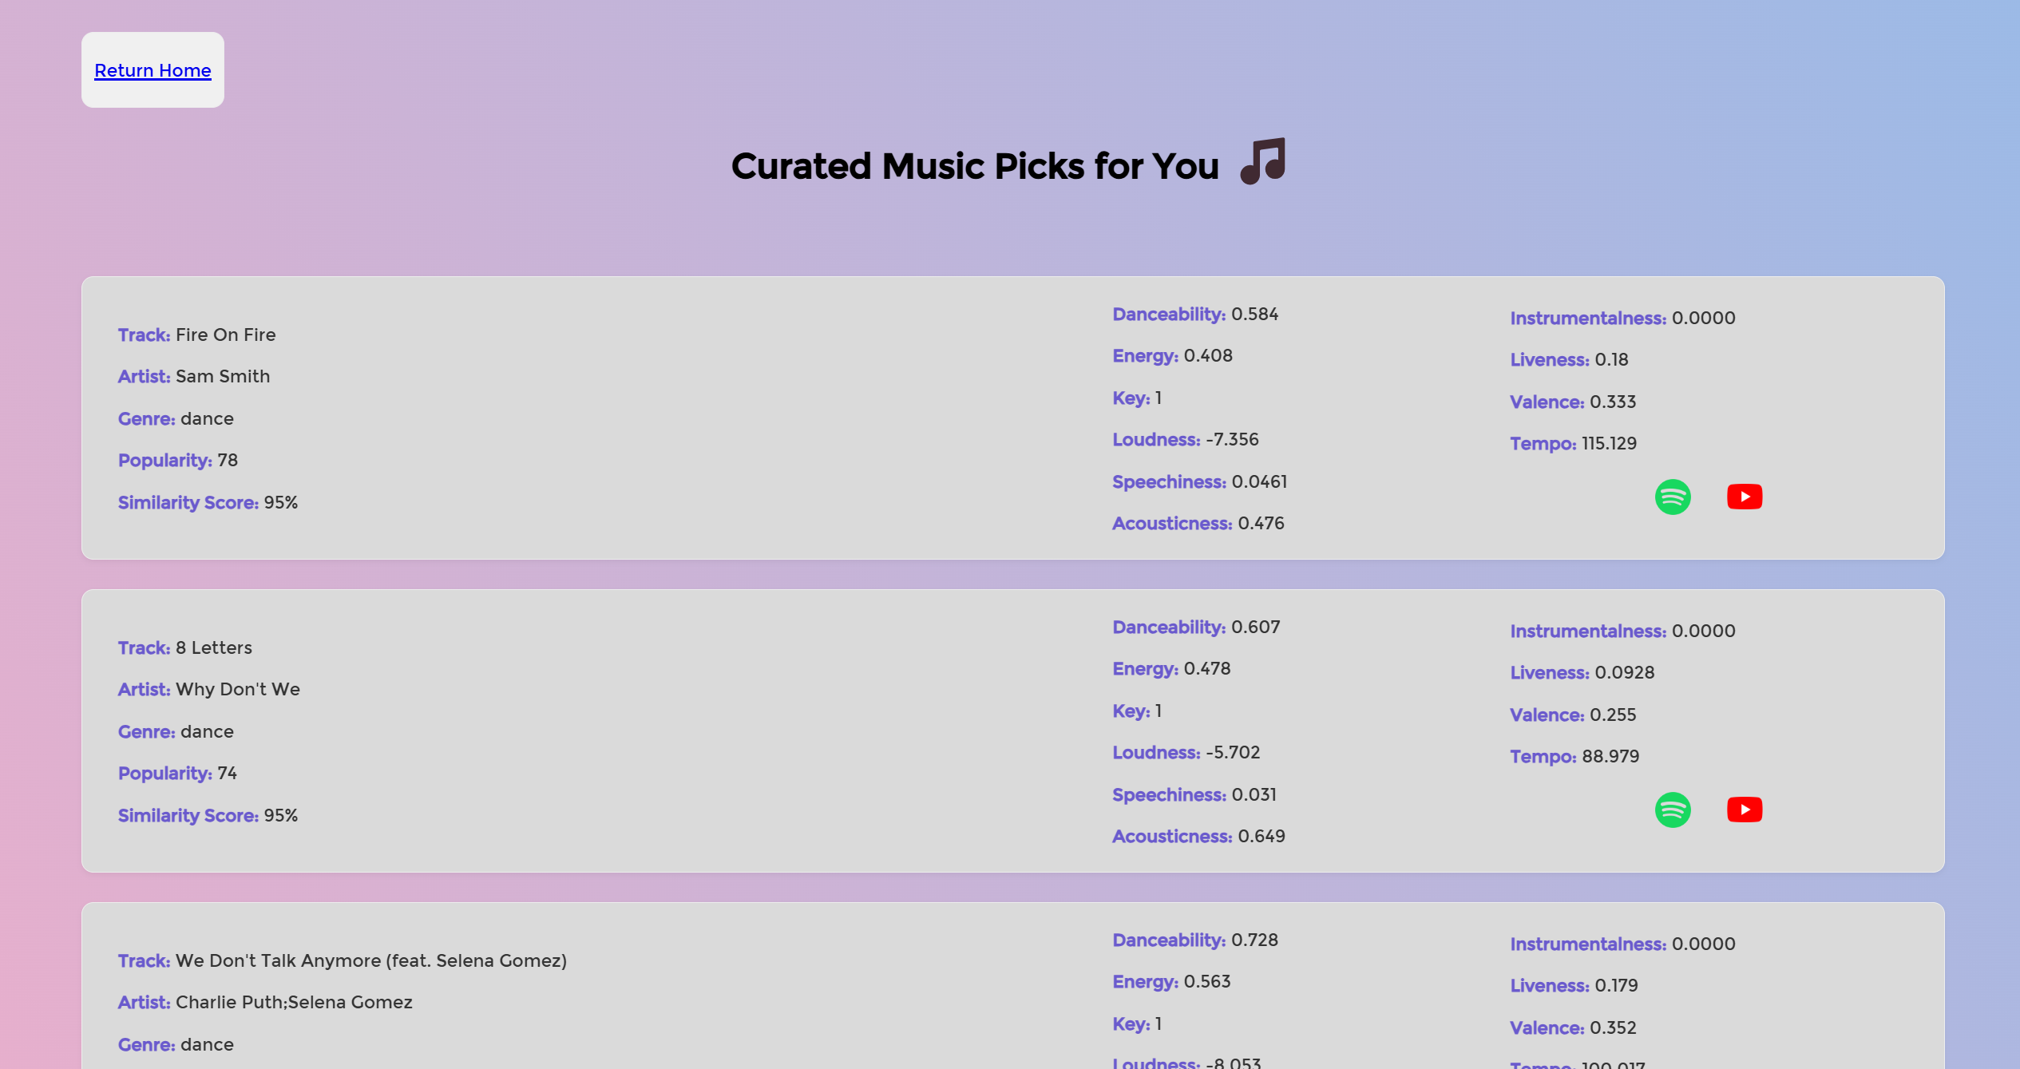
Task: Click the music note icon in the heading
Action: click(x=1263, y=162)
